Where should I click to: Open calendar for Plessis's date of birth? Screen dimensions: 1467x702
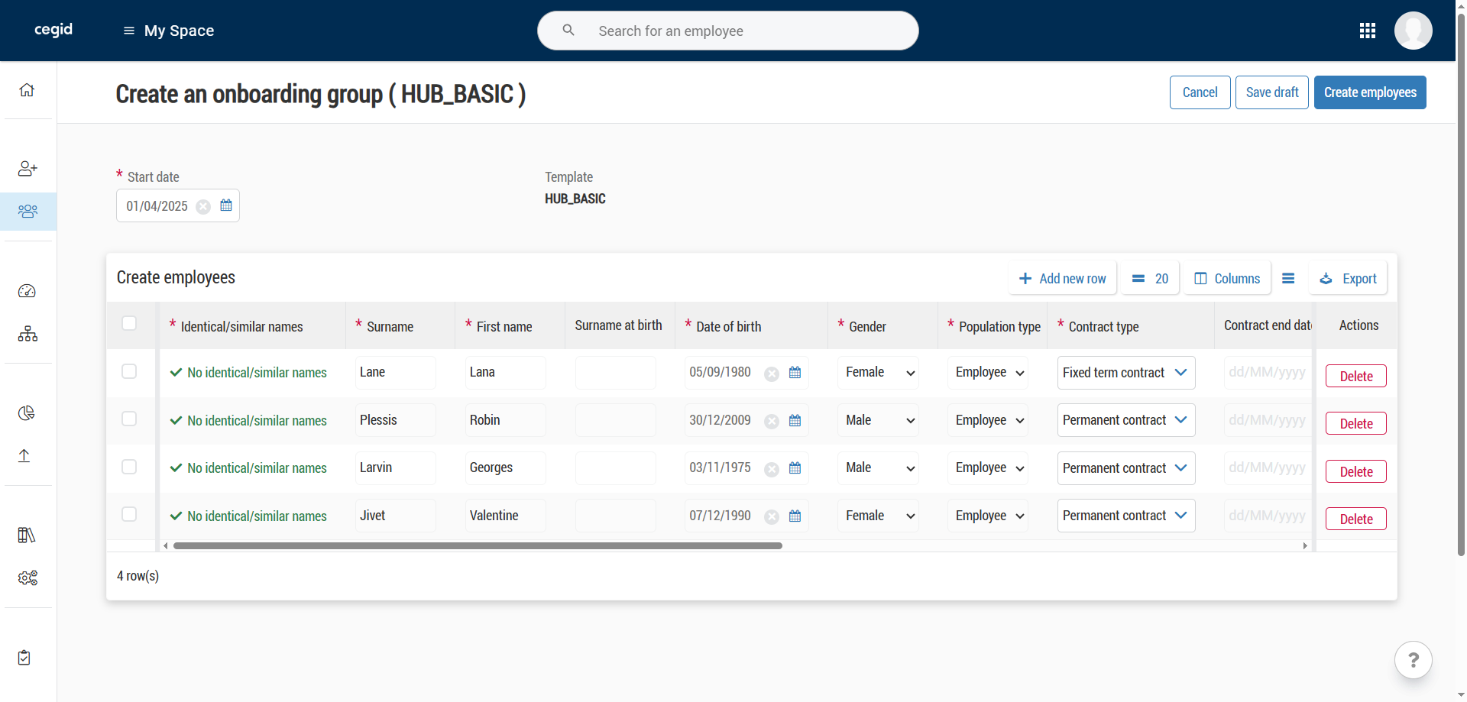point(795,421)
